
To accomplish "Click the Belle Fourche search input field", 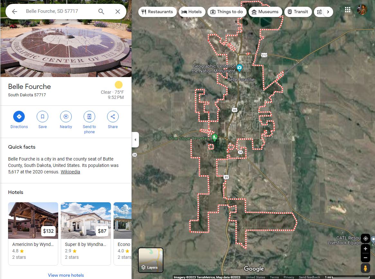I will click(x=60, y=11).
